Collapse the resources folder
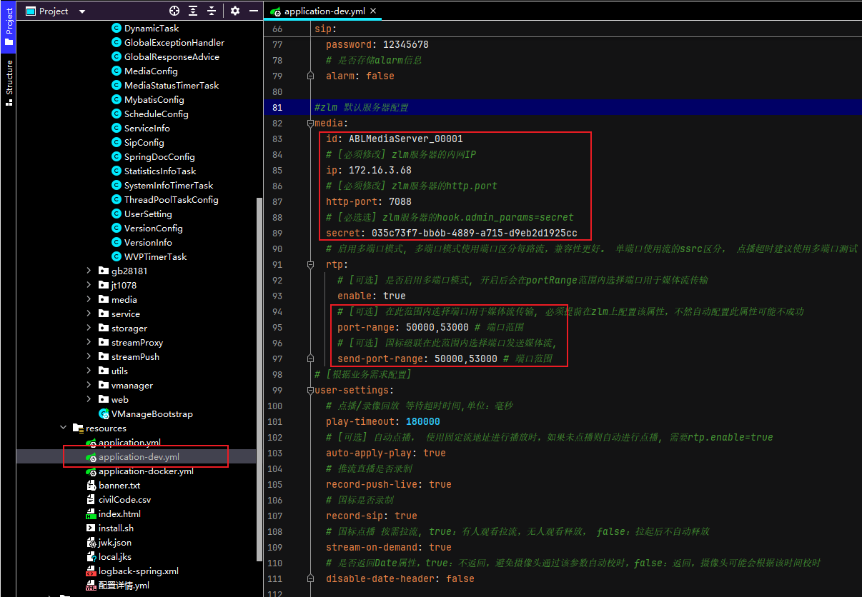 pos(64,428)
